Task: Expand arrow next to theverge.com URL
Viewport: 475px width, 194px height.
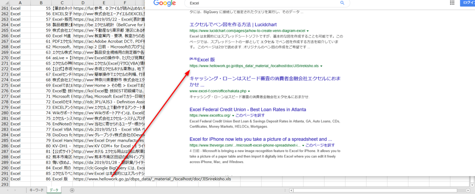Action: pyautogui.click(x=303, y=145)
